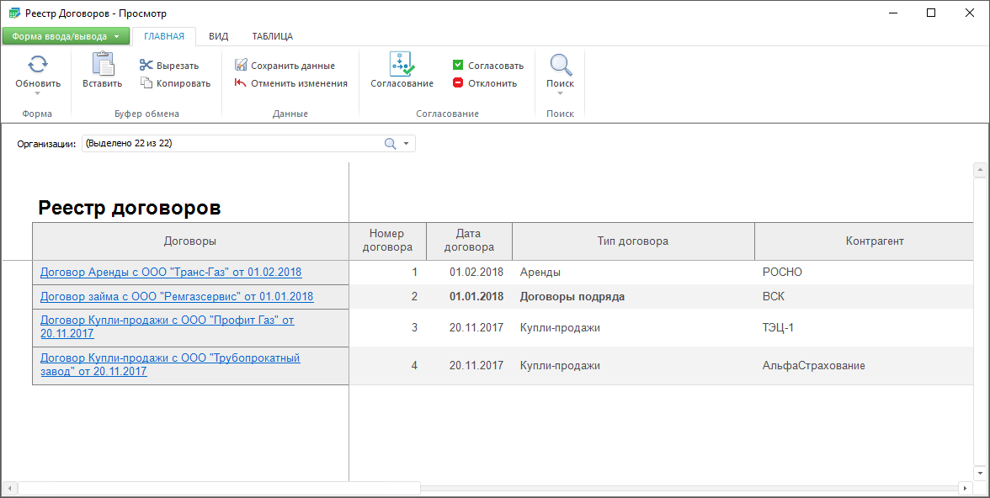Click the Копировать copy icon
Screen dimensions: 990x498
[146, 83]
